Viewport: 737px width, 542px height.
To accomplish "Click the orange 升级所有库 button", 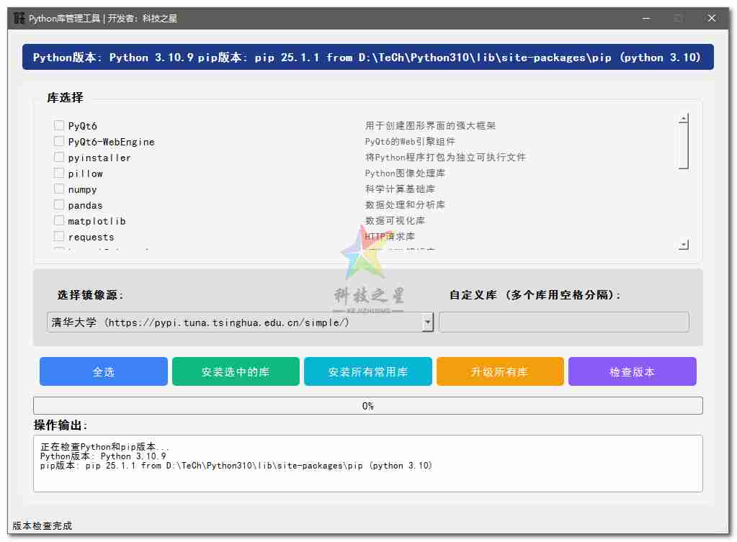I will coord(500,372).
